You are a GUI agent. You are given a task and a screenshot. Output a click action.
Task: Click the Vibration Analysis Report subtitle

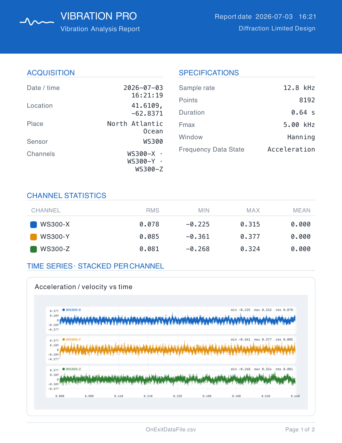[100, 29]
